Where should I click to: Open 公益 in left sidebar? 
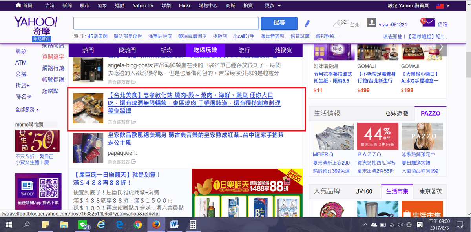(x=21, y=74)
